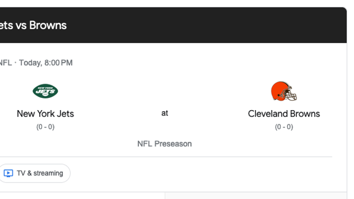Image resolution: width=354 pixels, height=199 pixels.
Task: Click the dark header bar beside the title
Action: point(203,25)
